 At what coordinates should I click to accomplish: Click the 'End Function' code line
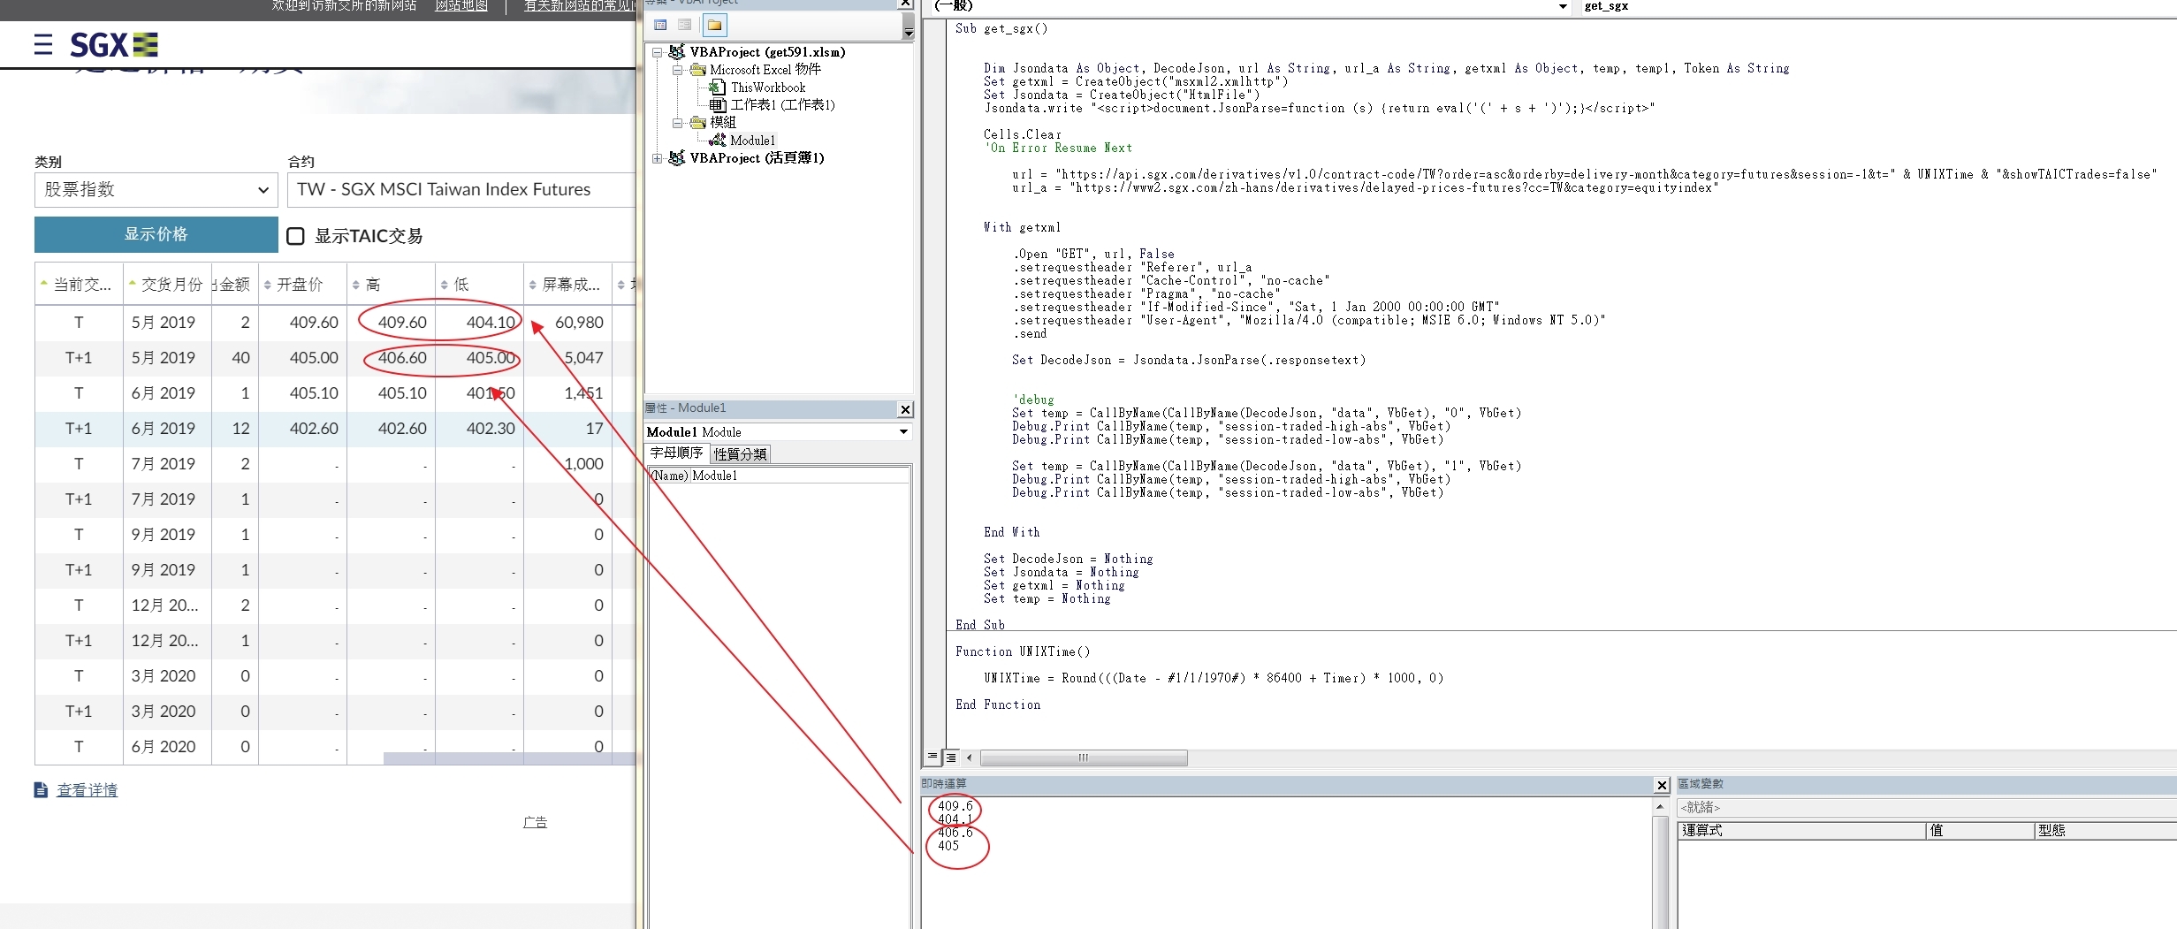(998, 704)
